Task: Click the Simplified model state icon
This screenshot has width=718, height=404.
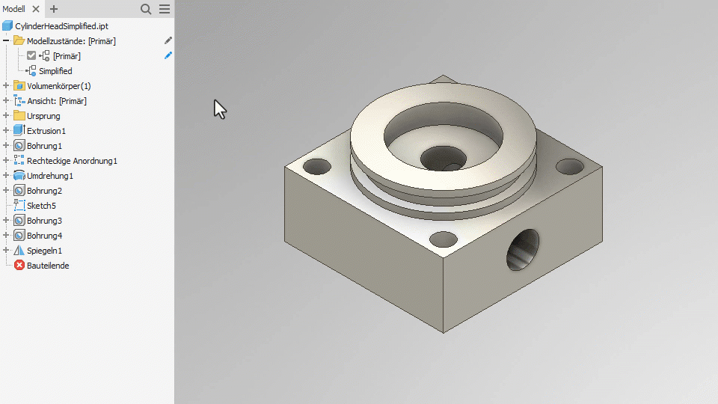Action: [x=31, y=71]
